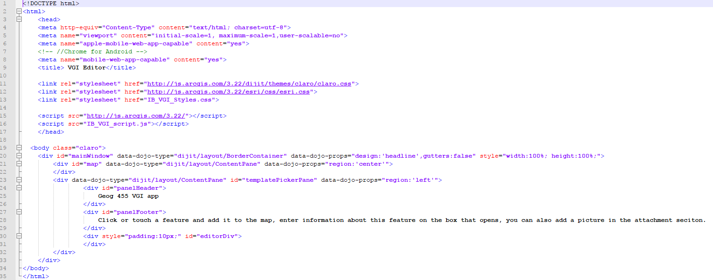Click the Geog 455 VGI app text

tap(128, 196)
